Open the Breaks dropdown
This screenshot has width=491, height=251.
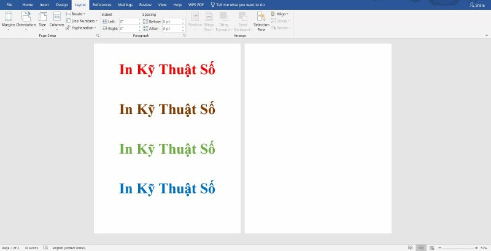pos(75,14)
